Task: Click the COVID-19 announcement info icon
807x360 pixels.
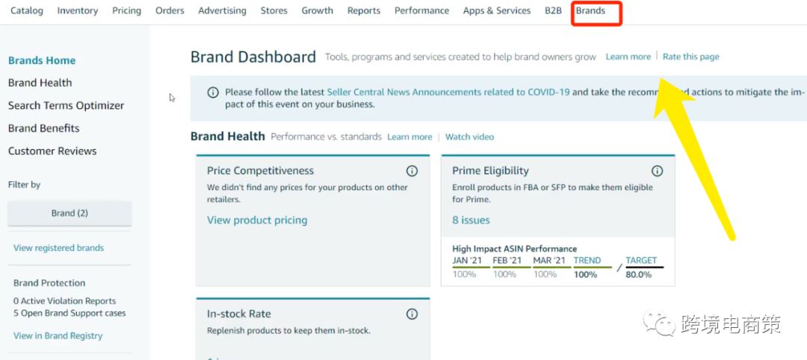Action: point(213,92)
